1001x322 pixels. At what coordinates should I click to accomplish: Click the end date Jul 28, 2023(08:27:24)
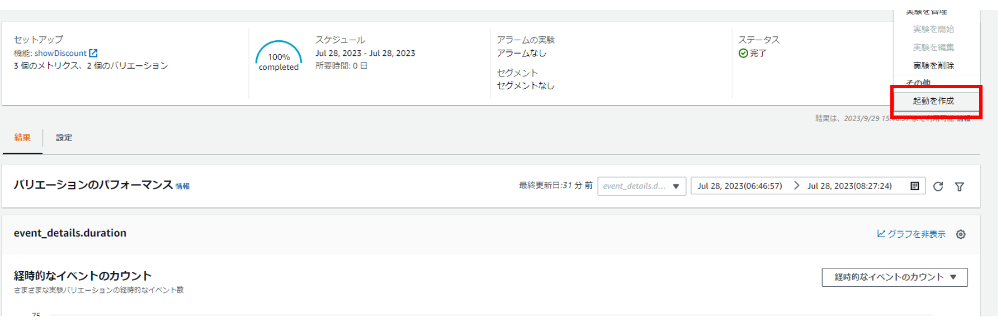click(849, 186)
